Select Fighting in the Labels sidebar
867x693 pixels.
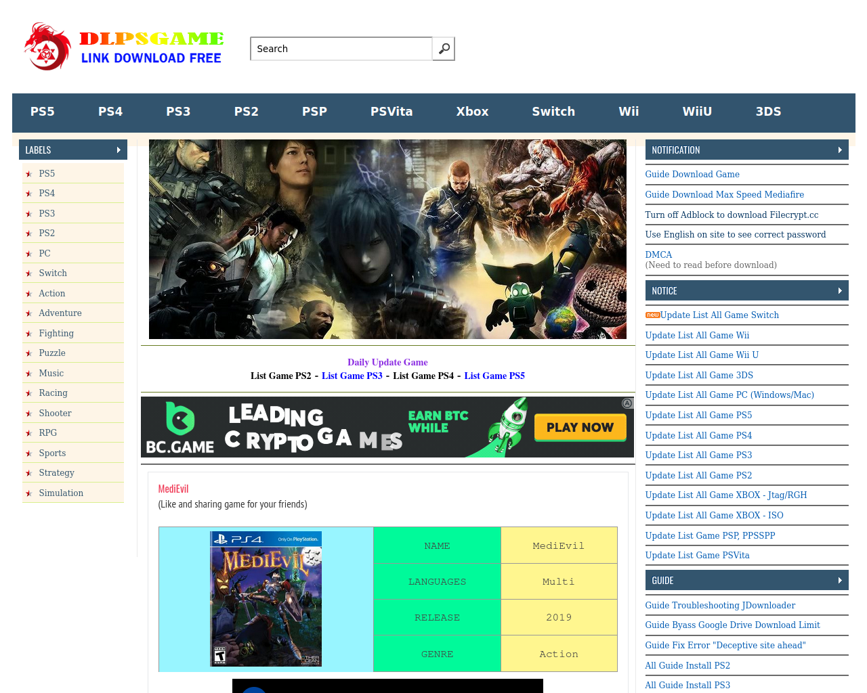[56, 334]
